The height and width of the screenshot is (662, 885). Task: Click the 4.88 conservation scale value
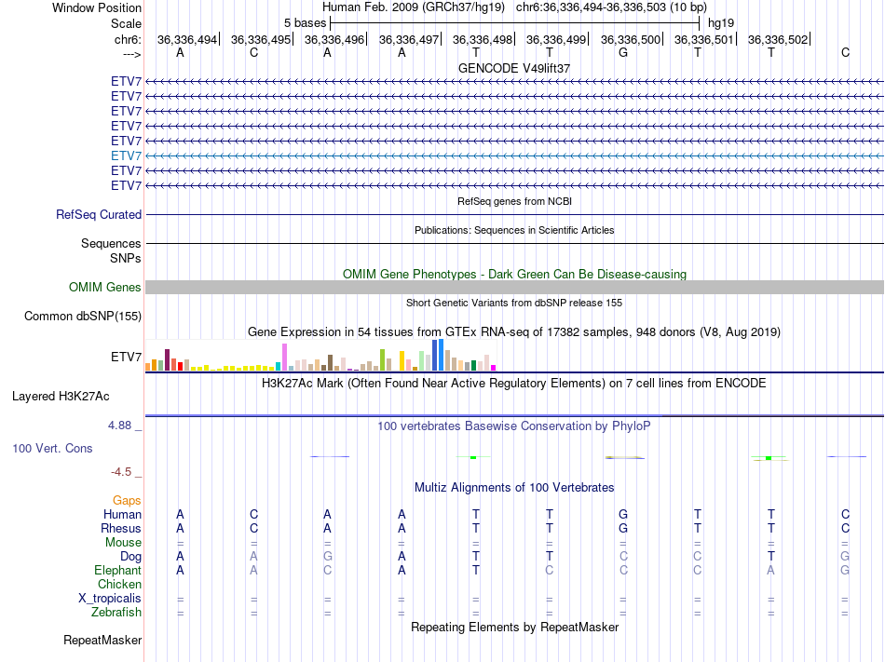coord(119,426)
